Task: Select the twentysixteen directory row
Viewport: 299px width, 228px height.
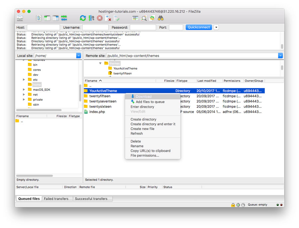Action: tap(174, 106)
